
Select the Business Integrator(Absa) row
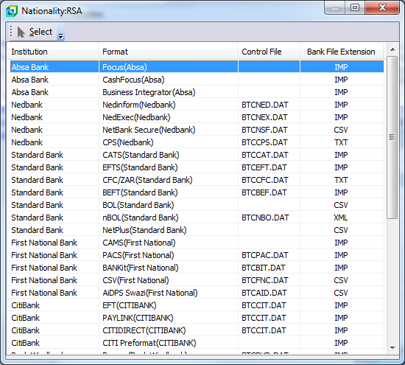pyautogui.click(x=197, y=92)
